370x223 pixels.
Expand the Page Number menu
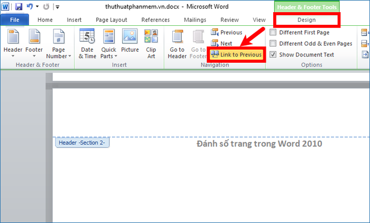58,43
